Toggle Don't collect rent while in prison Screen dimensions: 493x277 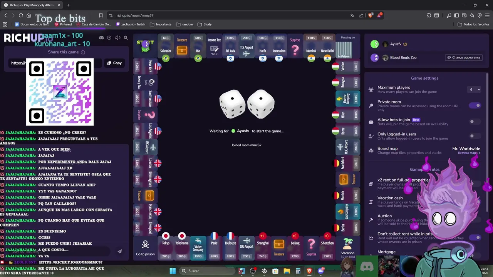475,237
